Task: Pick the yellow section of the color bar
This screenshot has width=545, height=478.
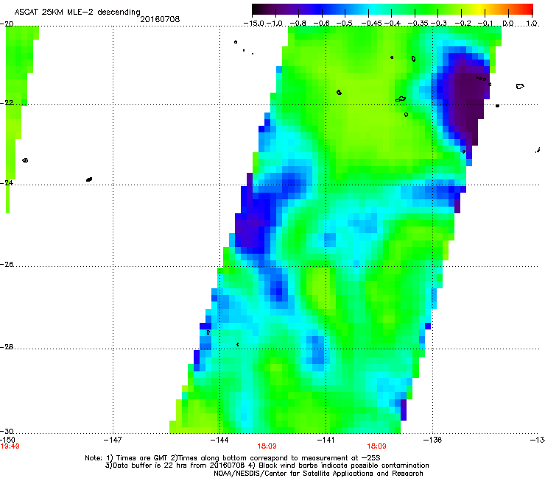Action: point(479,10)
